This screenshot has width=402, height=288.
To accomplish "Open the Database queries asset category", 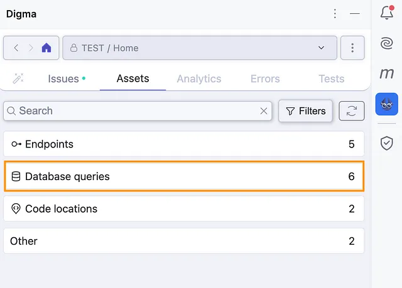I will (x=184, y=176).
